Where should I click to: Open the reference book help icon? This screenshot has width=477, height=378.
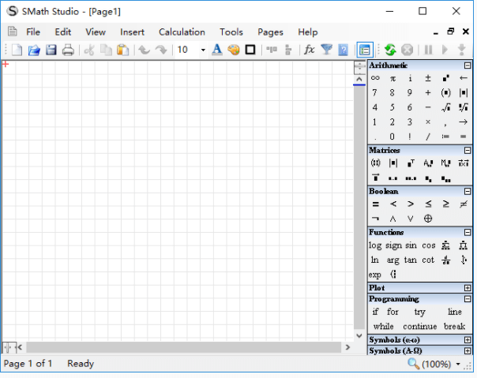344,50
